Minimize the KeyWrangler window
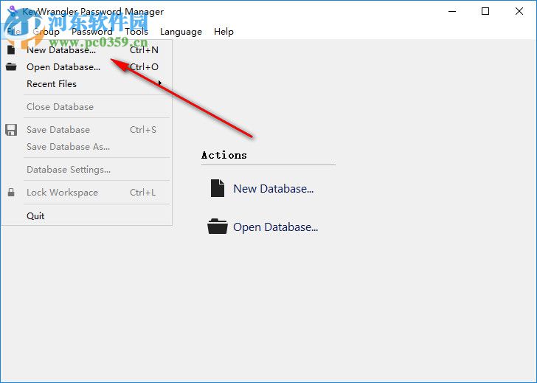 (x=452, y=11)
